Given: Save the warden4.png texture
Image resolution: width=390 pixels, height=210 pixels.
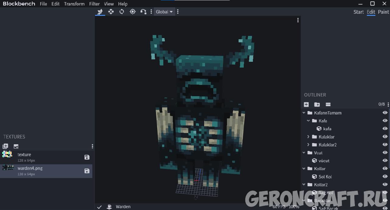Looking at the screenshot, I should (x=87, y=171).
